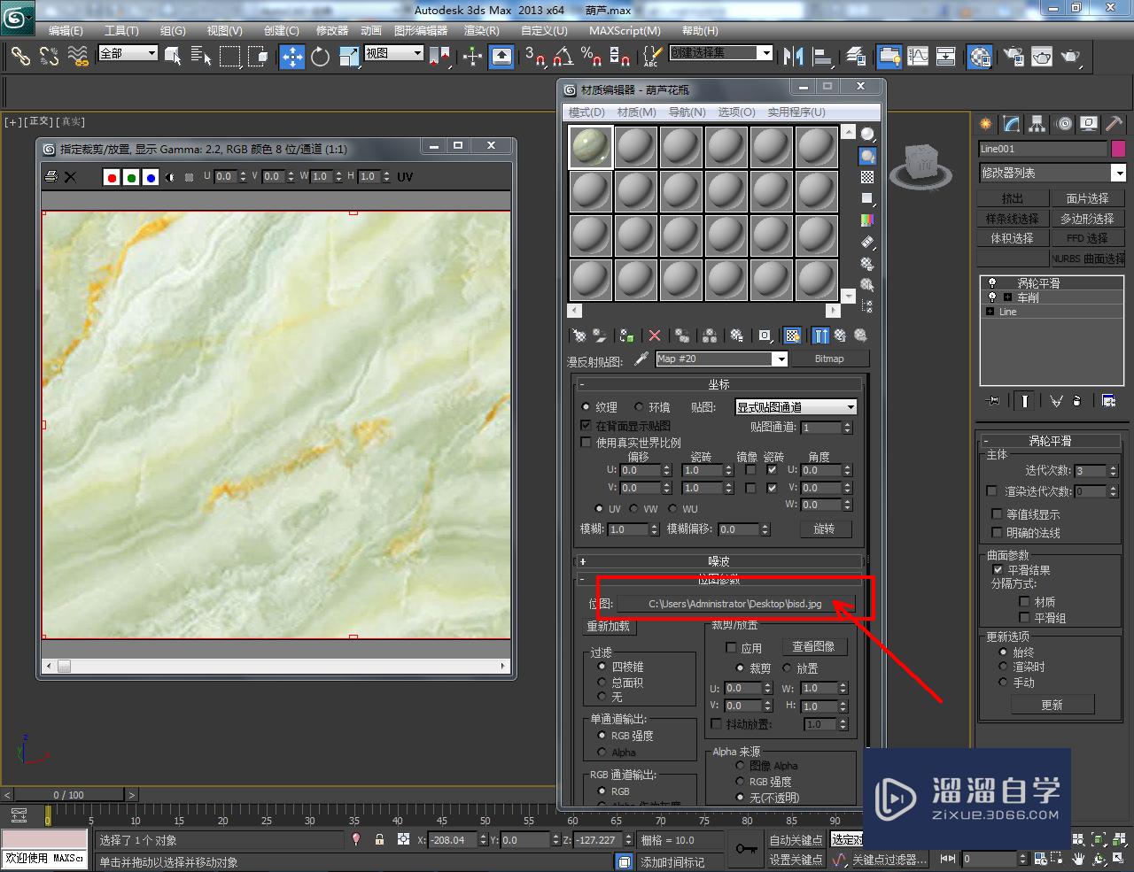
Task: Toggle the Percent Snap icon
Action: [x=591, y=57]
